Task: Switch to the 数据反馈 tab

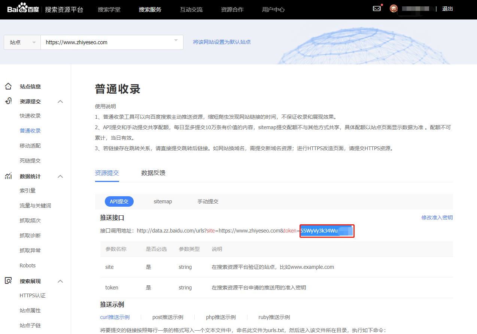Action: [x=153, y=173]
